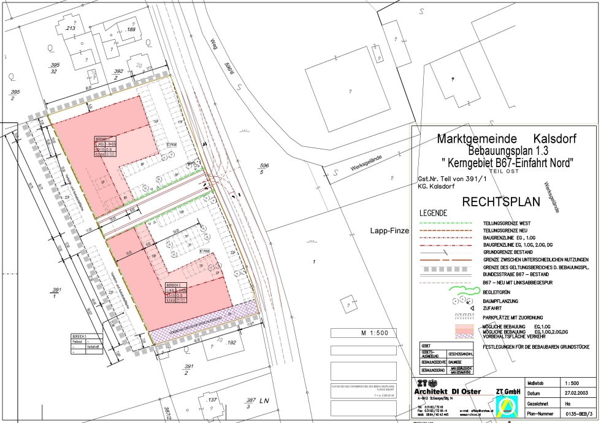
Task: Click the 'RECHTSPLAN' heading
Action: (x=501, y=202)
